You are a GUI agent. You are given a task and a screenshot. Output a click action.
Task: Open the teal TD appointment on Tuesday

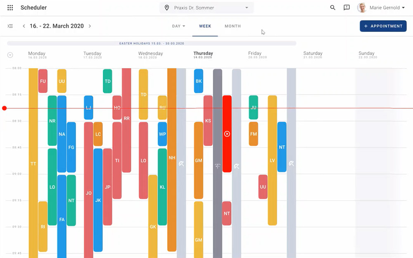[107, 81]
